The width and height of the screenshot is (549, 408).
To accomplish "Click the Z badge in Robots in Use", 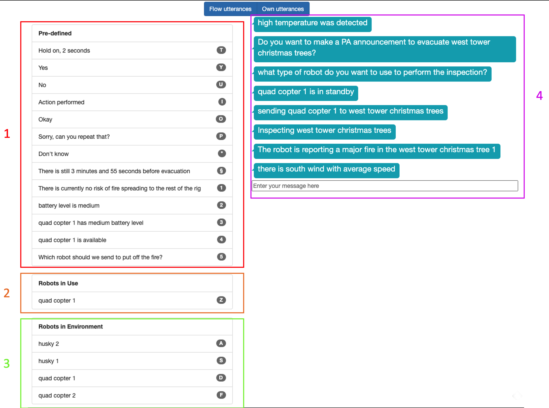I will coord(221,300).
